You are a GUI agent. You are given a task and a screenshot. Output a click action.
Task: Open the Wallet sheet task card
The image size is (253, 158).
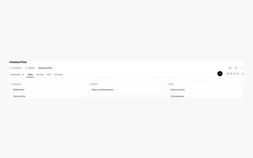48,90
